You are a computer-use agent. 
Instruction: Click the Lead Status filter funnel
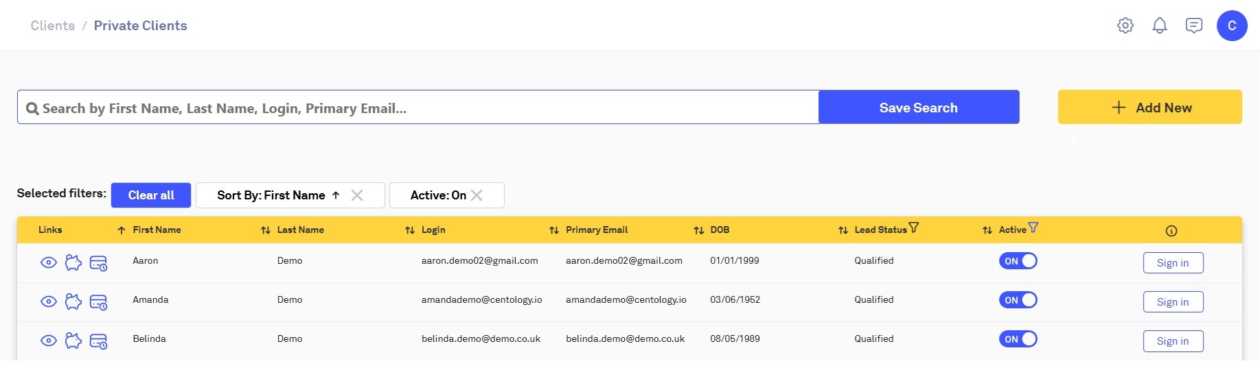click(x=913, y=227)
